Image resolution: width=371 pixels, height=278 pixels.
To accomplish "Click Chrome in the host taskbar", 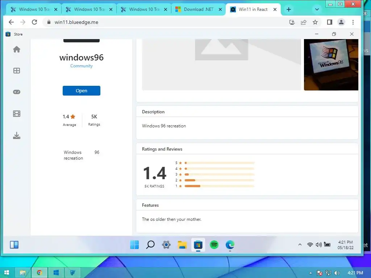I will 39,273.
